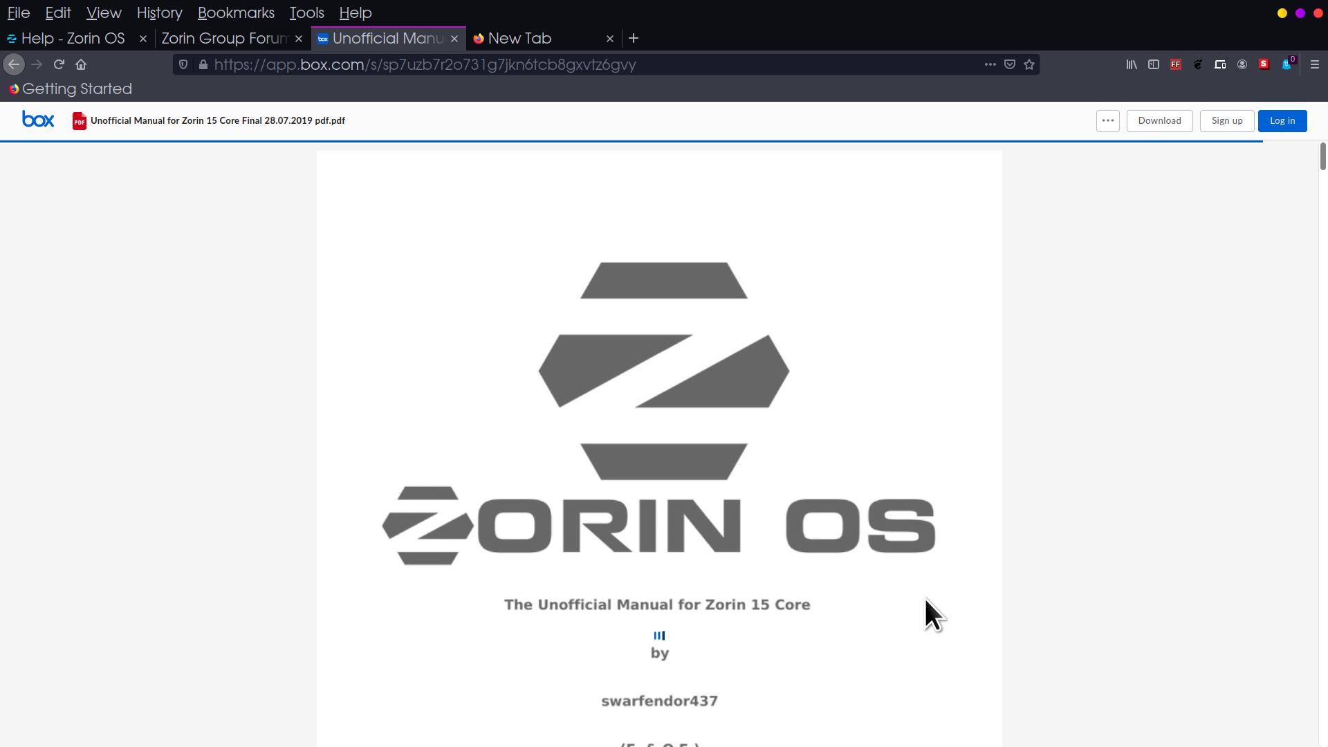Click the forward navigation arrow
The height and width of the screenshot is (747, 1328).
pyautogui.click(x=37, y=64)
